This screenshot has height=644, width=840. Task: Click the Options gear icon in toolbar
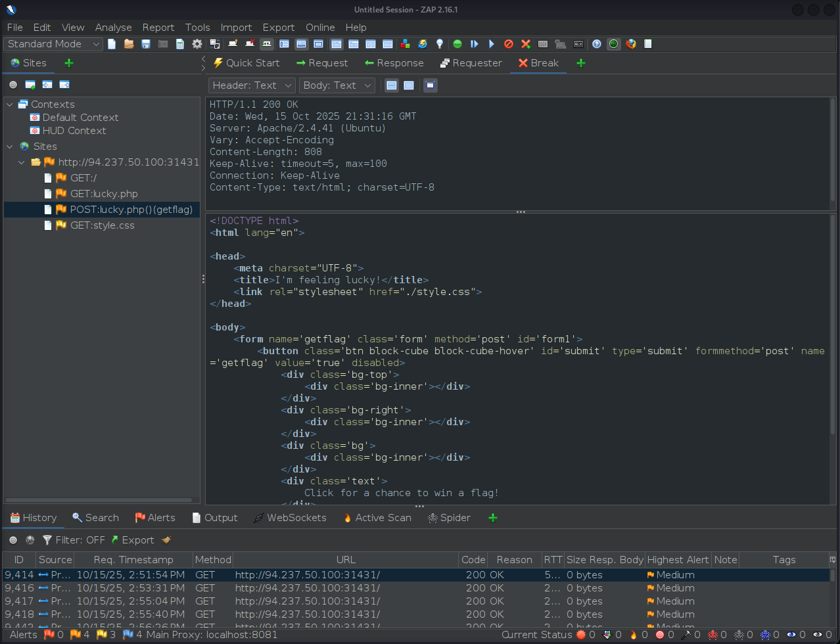click(x=197, y=44)
